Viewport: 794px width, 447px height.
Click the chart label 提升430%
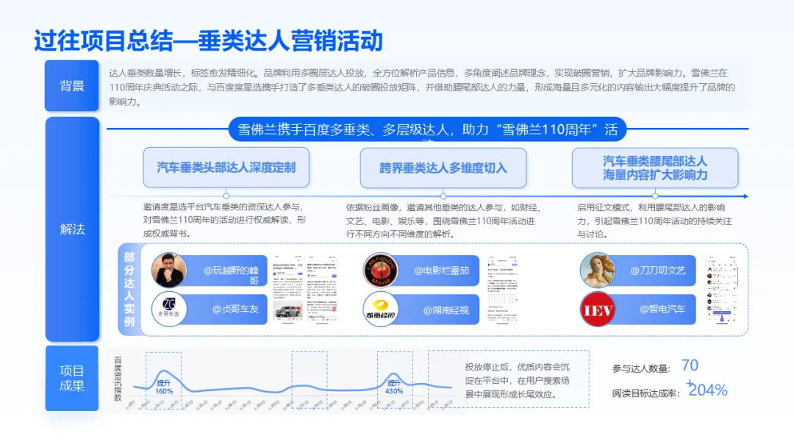[394, 387]
